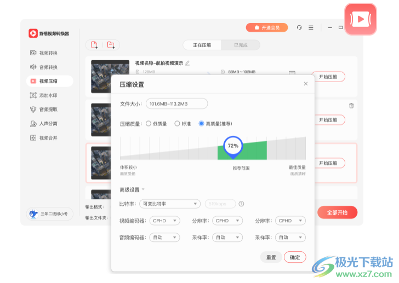Switch to the 正在压缩 tab
Image resolution: width=399 pixels, height=283 pixels.
click(x=202, y=45)
